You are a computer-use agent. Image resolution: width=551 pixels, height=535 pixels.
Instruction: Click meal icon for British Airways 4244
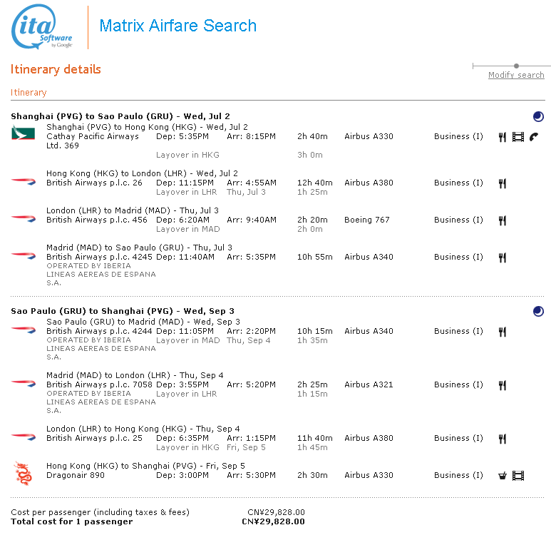click(x=502, y=332)
